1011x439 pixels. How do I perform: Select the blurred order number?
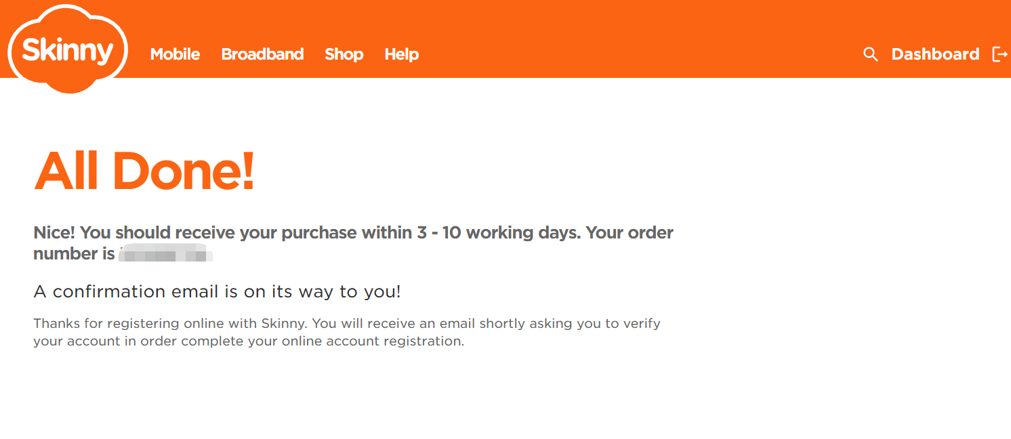point(167,254)
